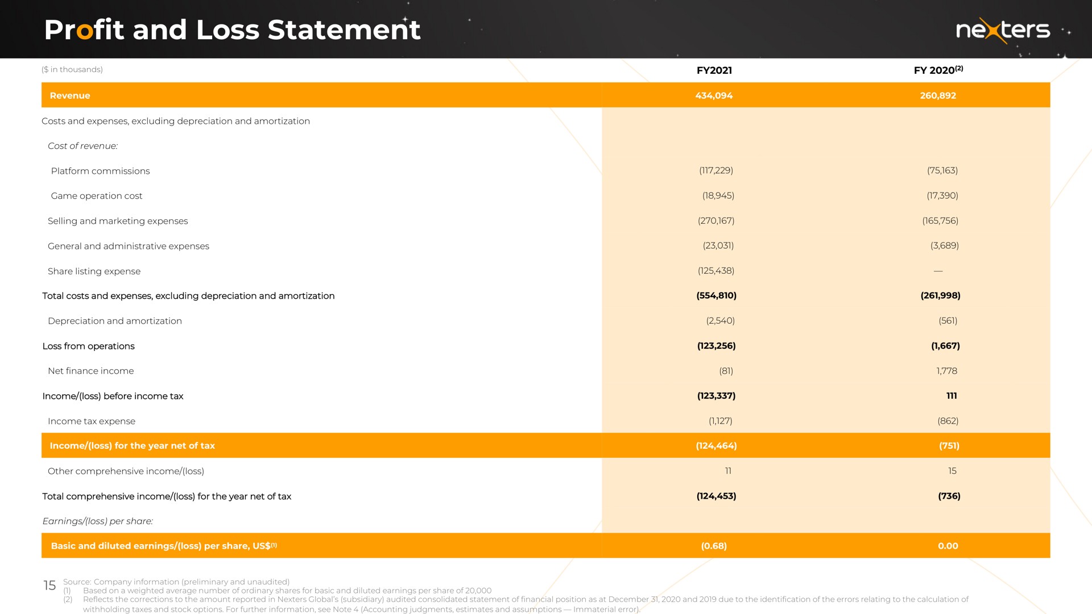Click the 'Source: Company information' footnote
Screen dimensions: 1092x614
[176, 582]
